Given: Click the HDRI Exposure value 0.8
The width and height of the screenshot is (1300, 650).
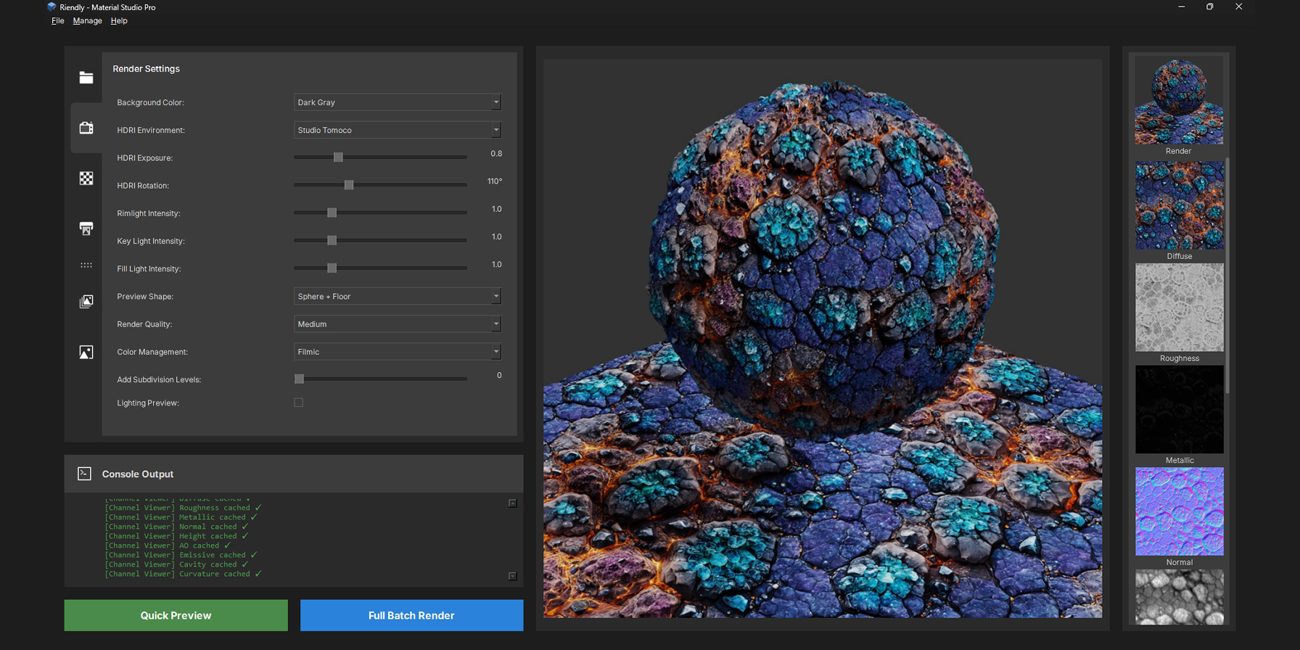Looking at the screenshot, I should coord(496,154).
